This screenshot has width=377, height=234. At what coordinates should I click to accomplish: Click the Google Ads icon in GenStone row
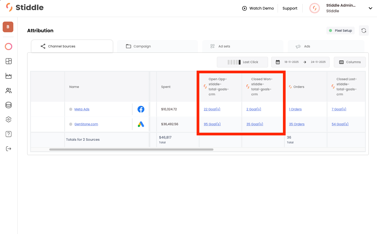(x=141, y=124)
